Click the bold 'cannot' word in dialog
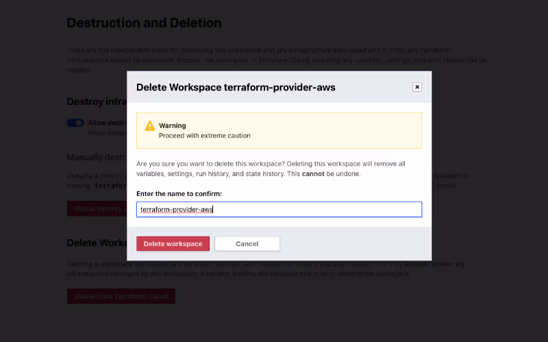548x342 pixels. 313,174
